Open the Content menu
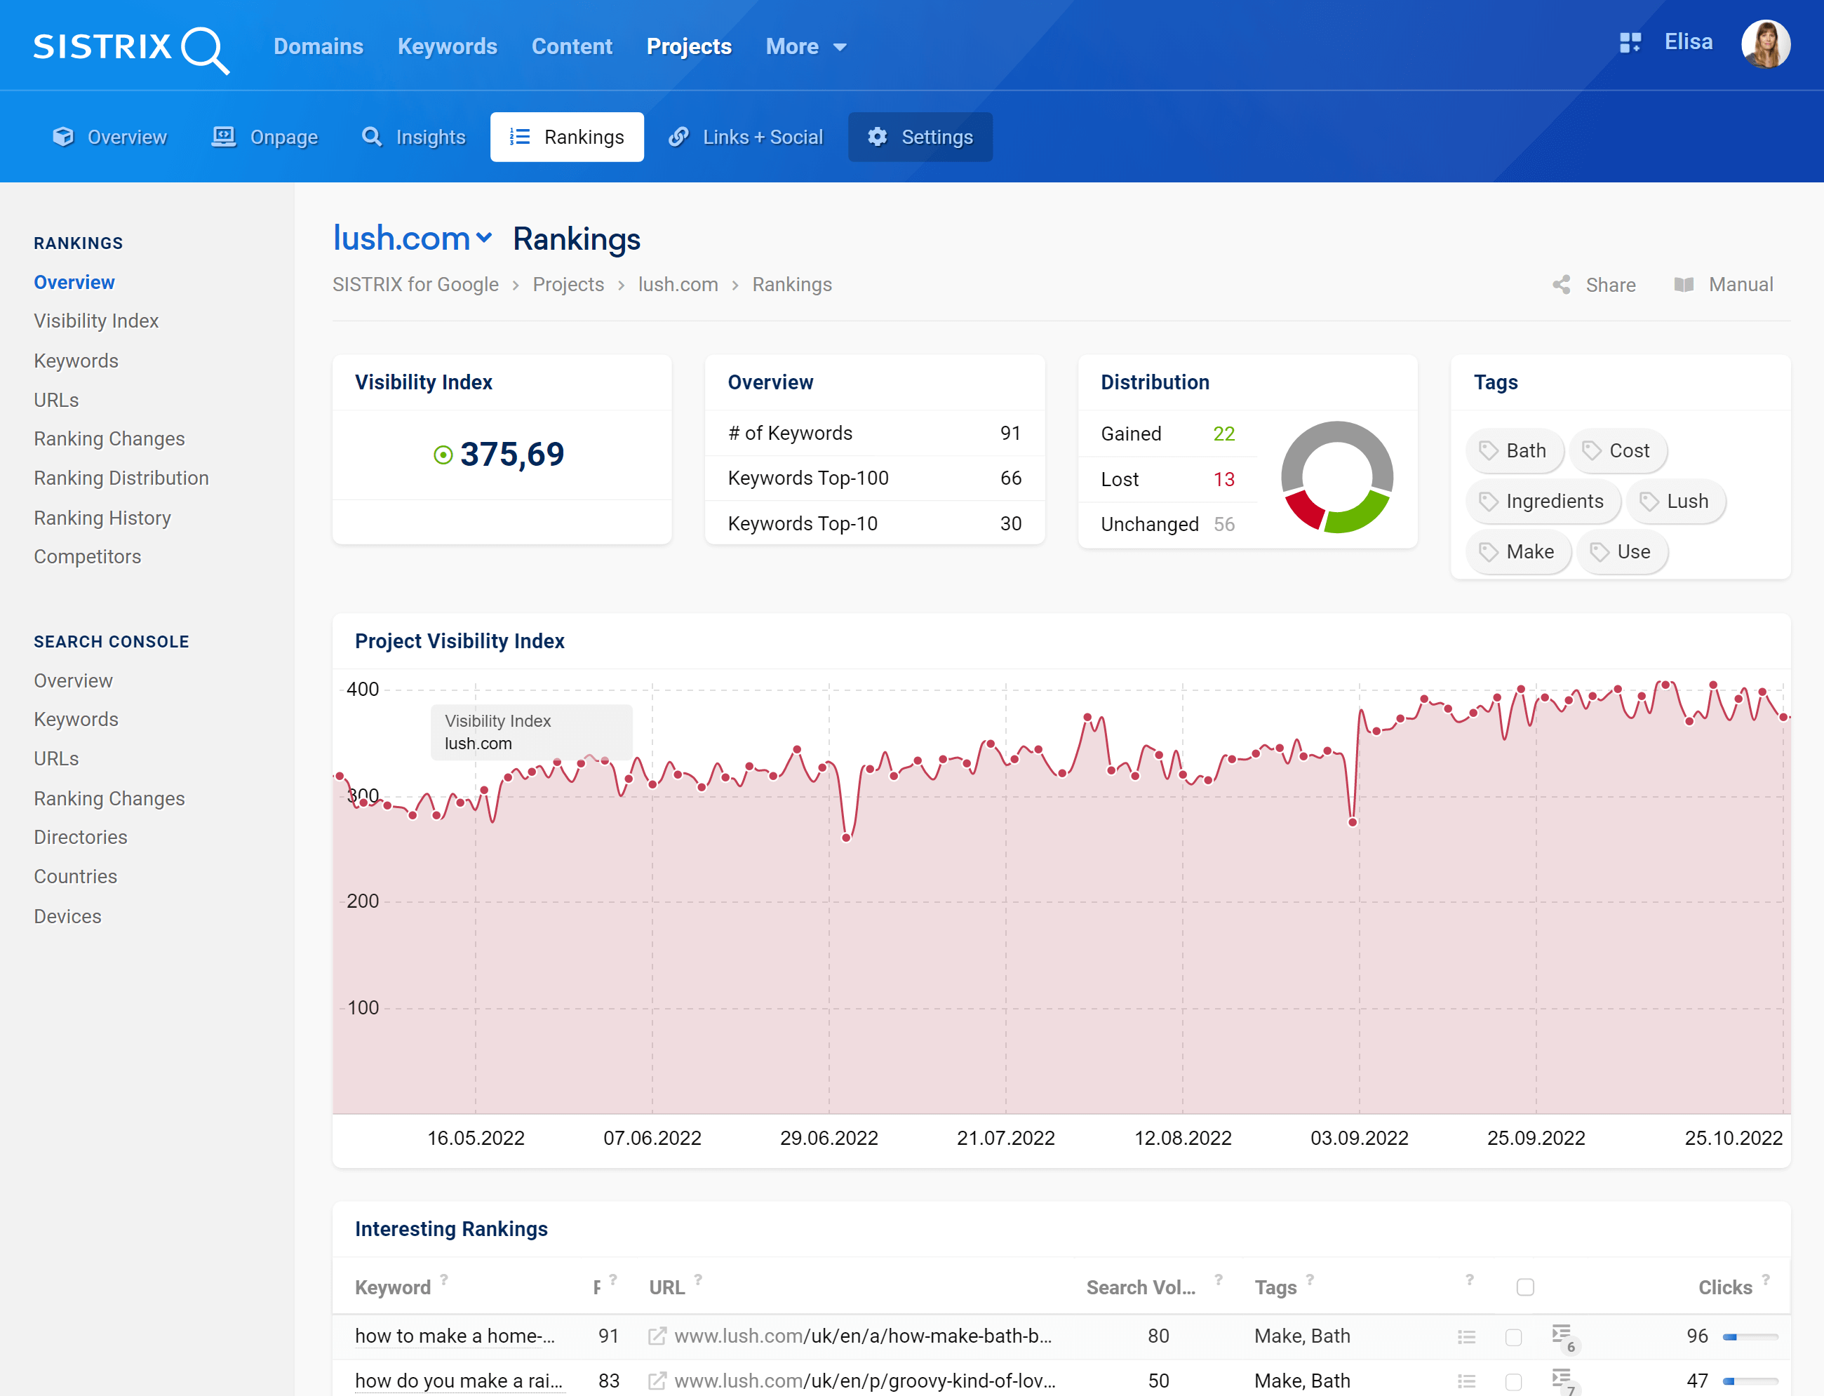1824x1396 pixels. coord(572,46)
